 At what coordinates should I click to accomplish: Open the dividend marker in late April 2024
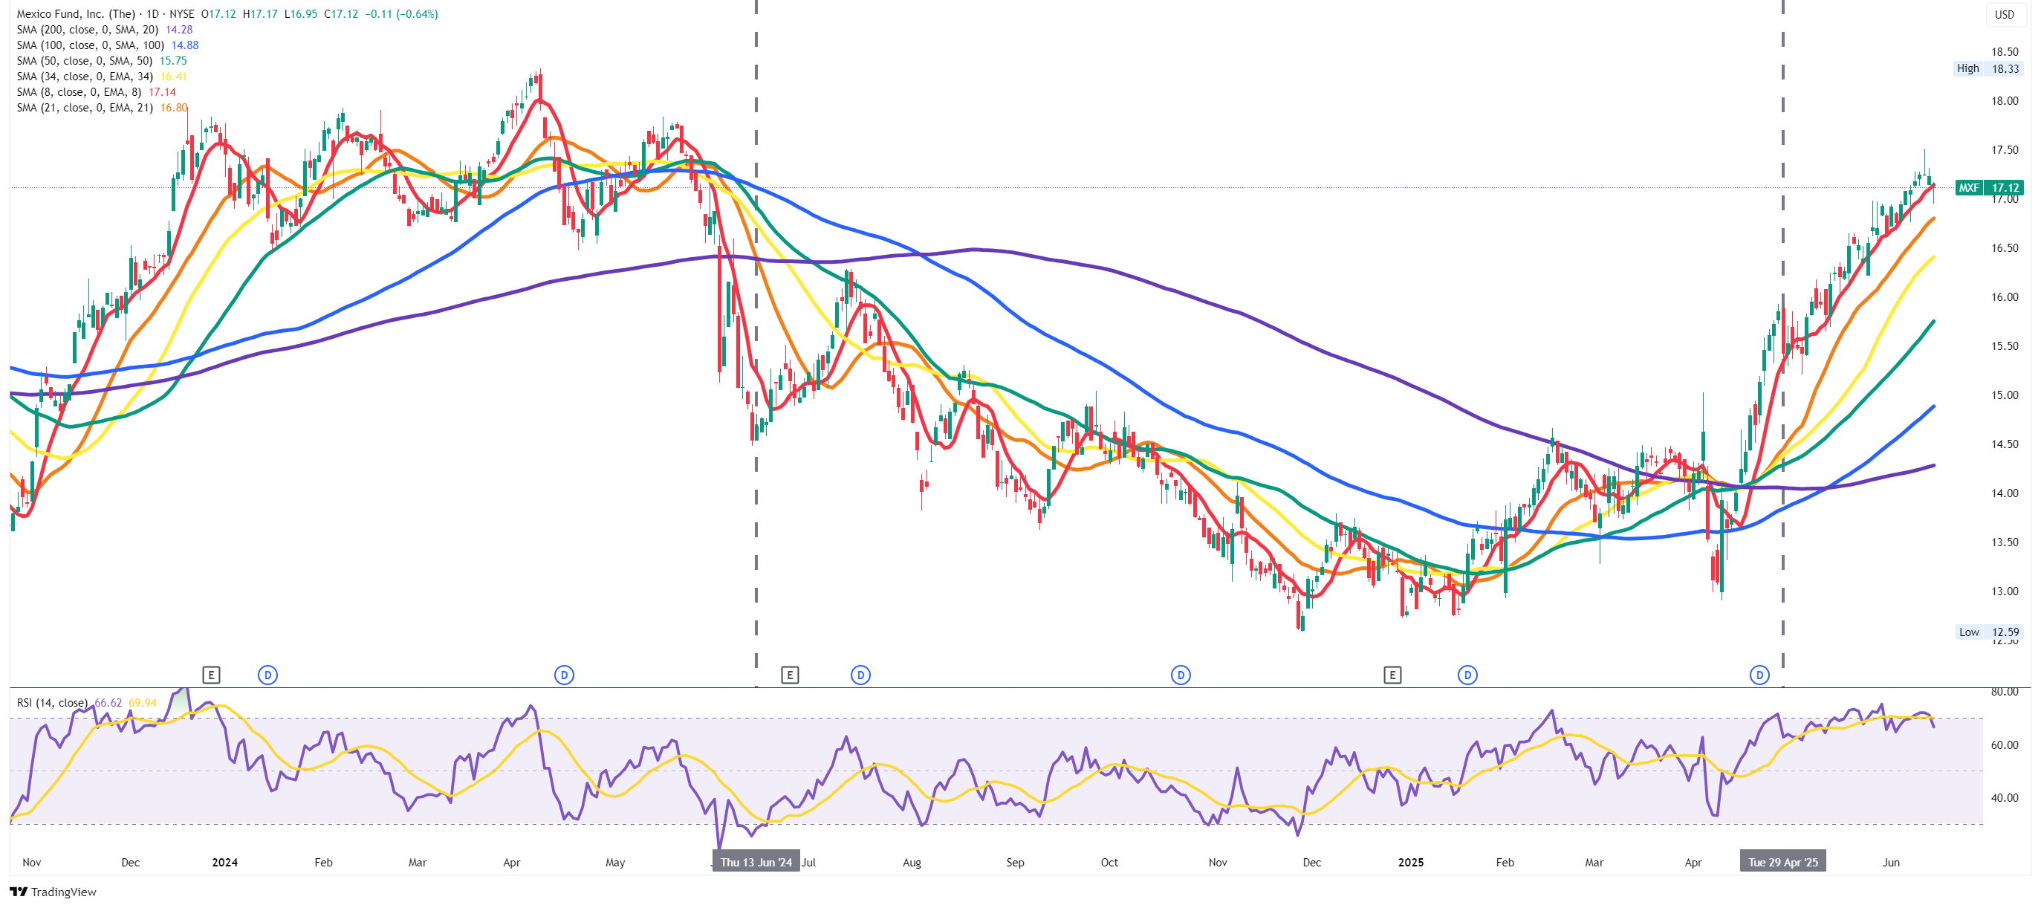(564, 675)
